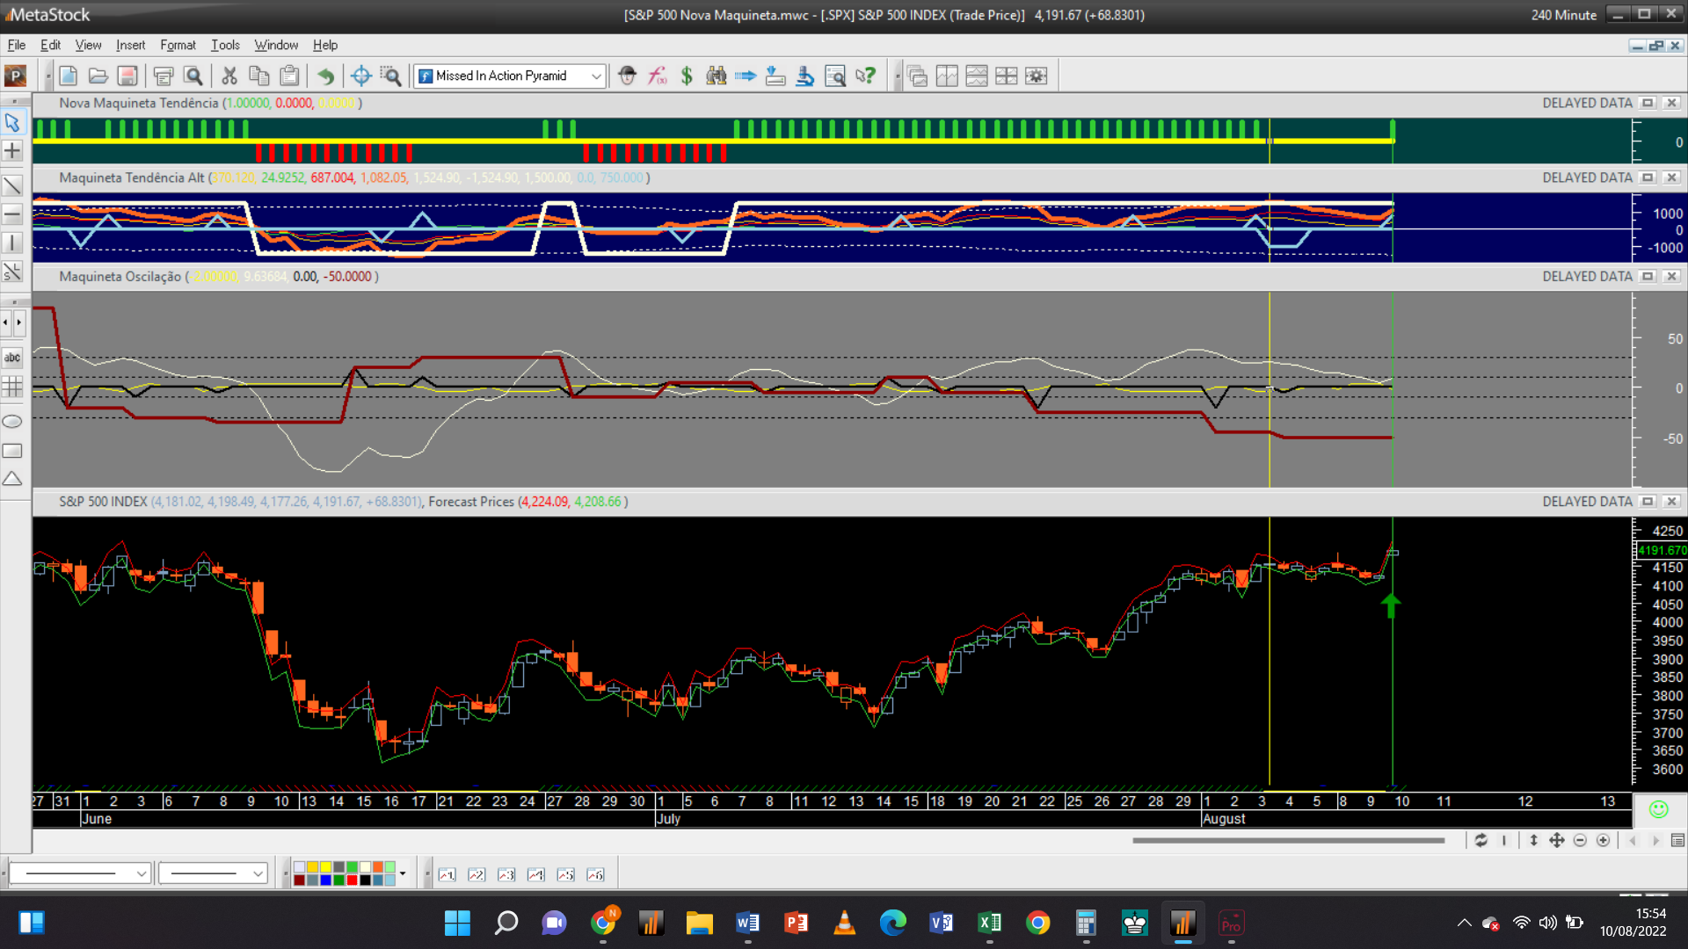
Task: Toggle chart layout number 3
Action: [x=506, y=875]
